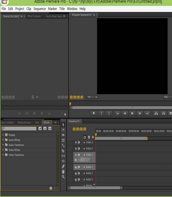Select the Ripple Edit tool
This screenshot has width=172, height=197.
[x=63, y=135]
